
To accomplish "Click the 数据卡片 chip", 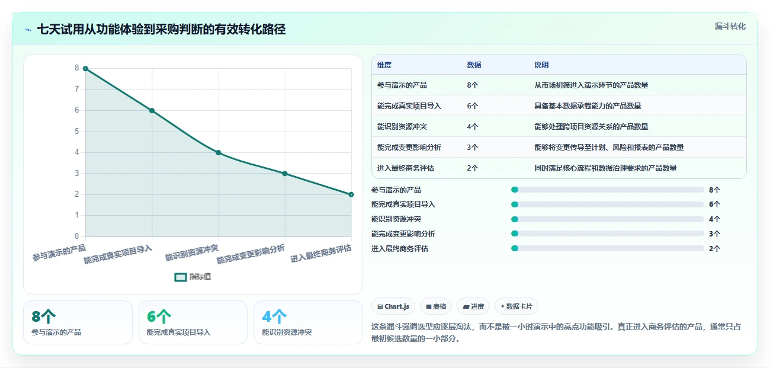I will (516, 306).
